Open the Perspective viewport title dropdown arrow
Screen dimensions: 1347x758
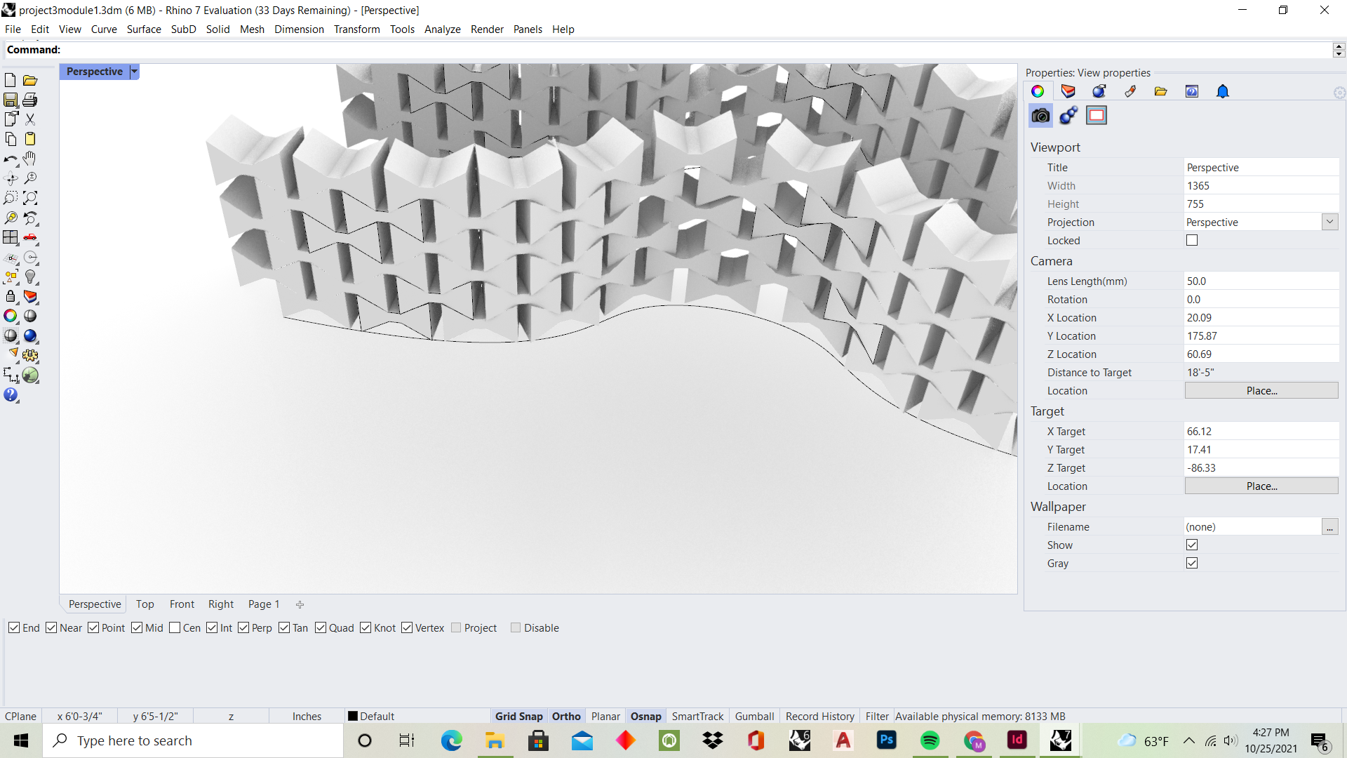click(134, 72)
